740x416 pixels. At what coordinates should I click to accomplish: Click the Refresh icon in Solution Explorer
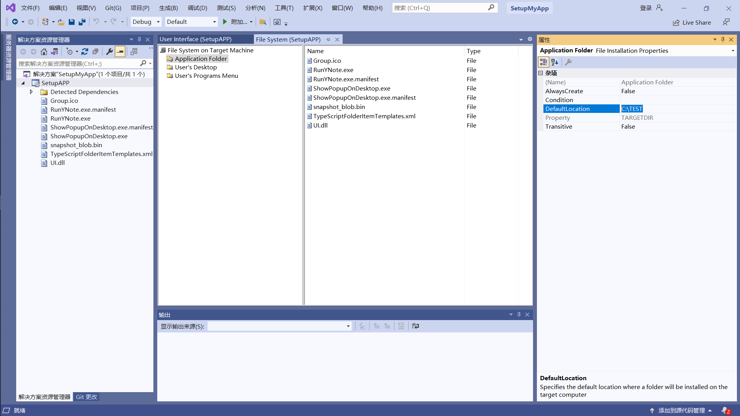pos(85,52)
